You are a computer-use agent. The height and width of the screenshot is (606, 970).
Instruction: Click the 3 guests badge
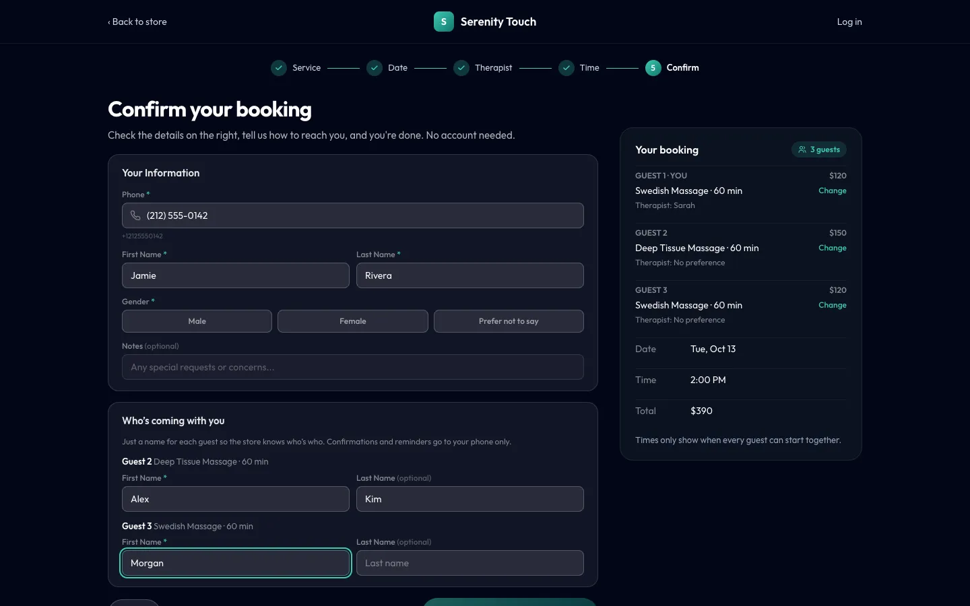click(819, 149)
